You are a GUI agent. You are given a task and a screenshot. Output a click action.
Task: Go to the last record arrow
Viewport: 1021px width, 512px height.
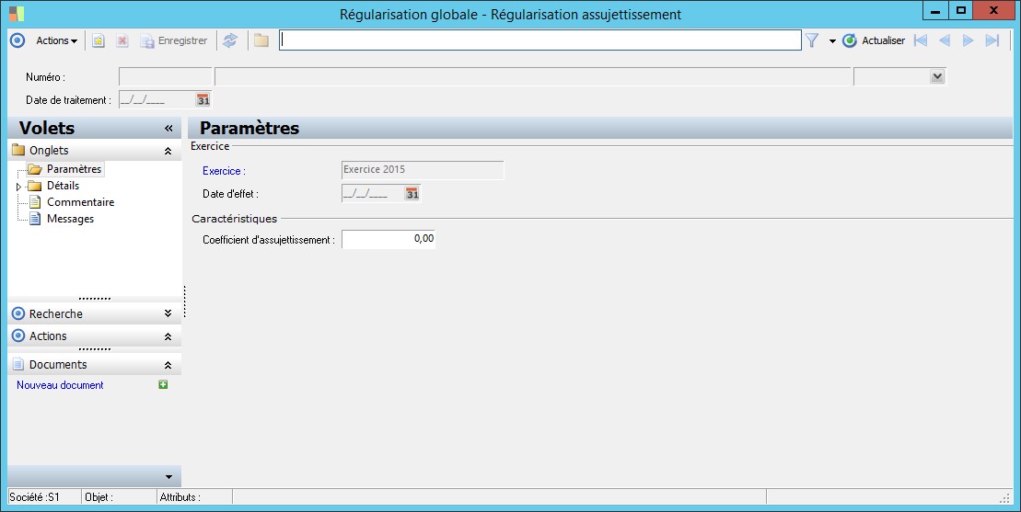click(x=992, y=40)
